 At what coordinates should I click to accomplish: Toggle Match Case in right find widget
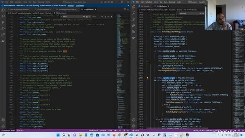(201, 13)
